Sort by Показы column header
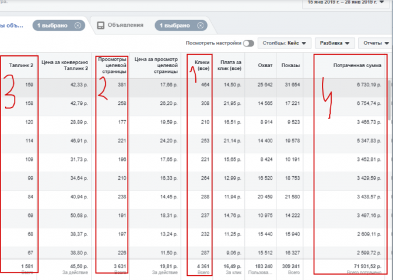Image resolution: width=393 pixels, height=280 pixels. [290, 65]
